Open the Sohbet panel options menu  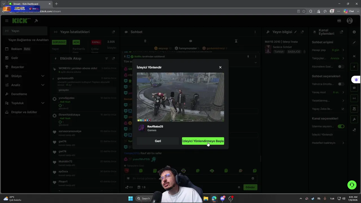pos(255,32)
